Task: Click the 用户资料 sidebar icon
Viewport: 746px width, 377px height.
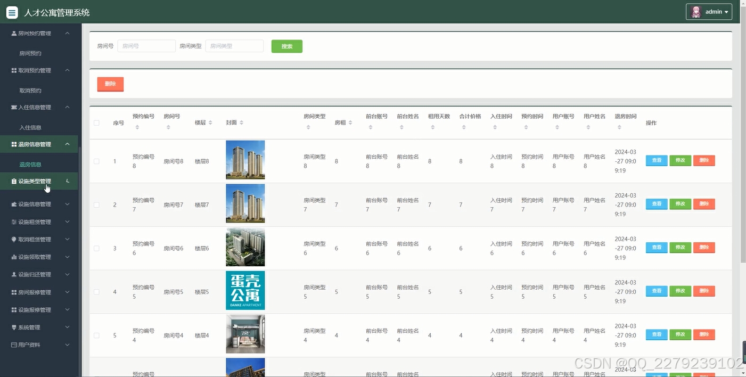Action: click(15, 345)
